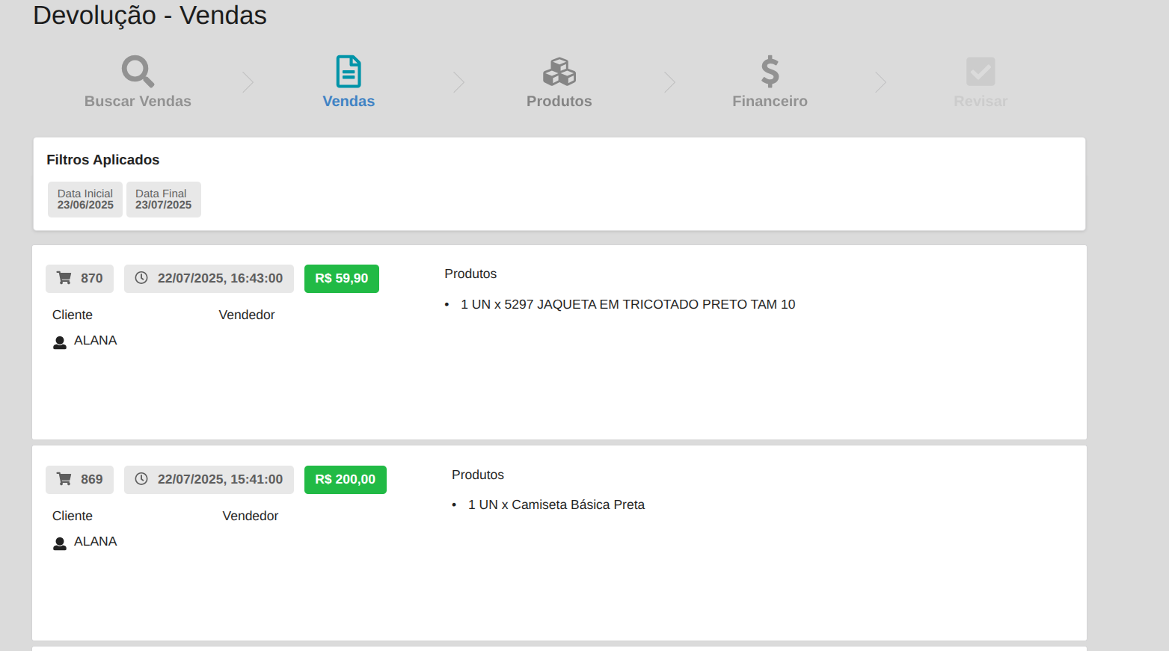Image resolution: width=1169 pixels, height=651 pixels.
Task: Click the clock icon on sale 870
Action: click(141, 278)
